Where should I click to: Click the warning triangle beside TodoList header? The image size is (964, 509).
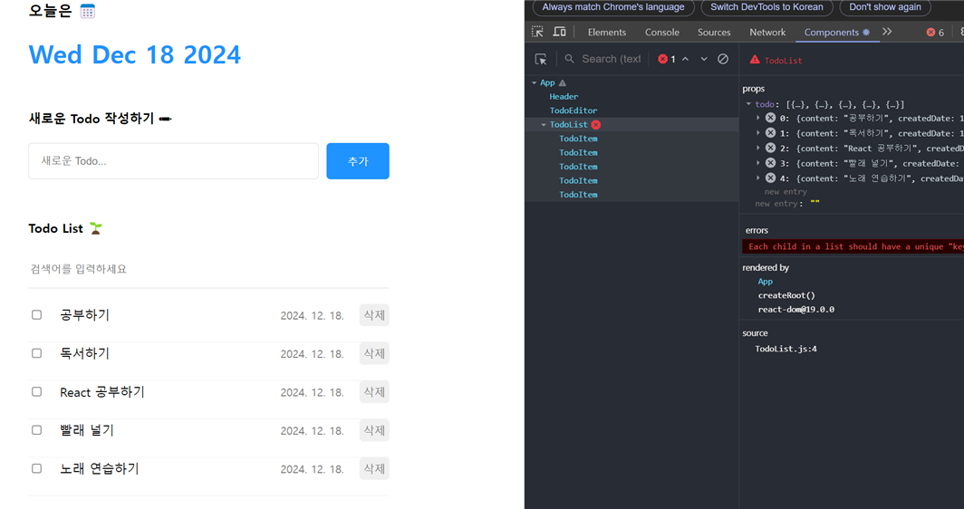pos(755,60)
